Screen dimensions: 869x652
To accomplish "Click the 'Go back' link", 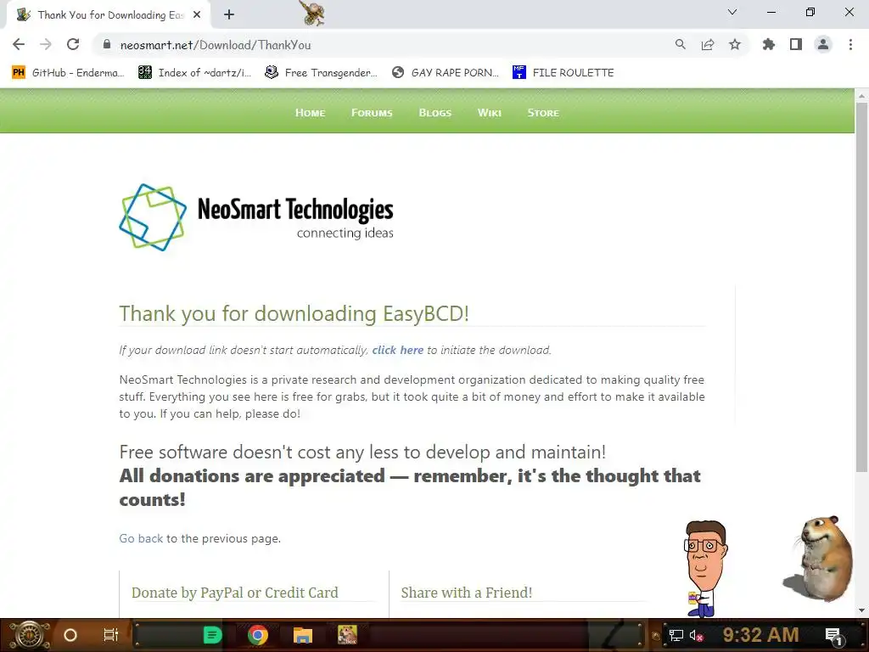I will 141,538.
